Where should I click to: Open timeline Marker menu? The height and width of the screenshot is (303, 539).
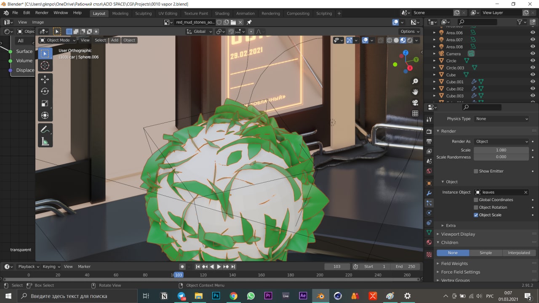(84, 266)
